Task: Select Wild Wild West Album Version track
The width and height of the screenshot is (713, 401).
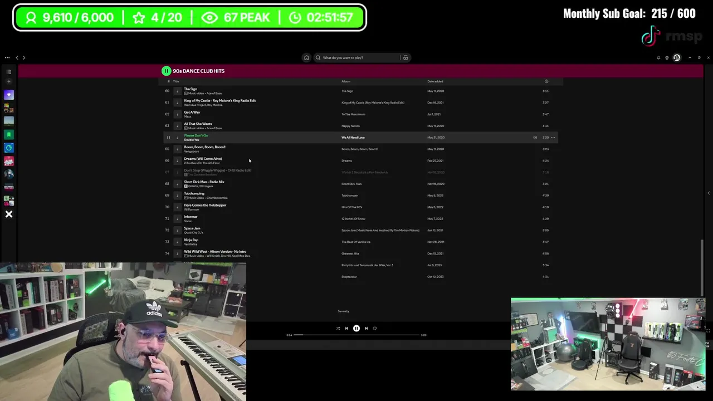Action: coord(215,252)
